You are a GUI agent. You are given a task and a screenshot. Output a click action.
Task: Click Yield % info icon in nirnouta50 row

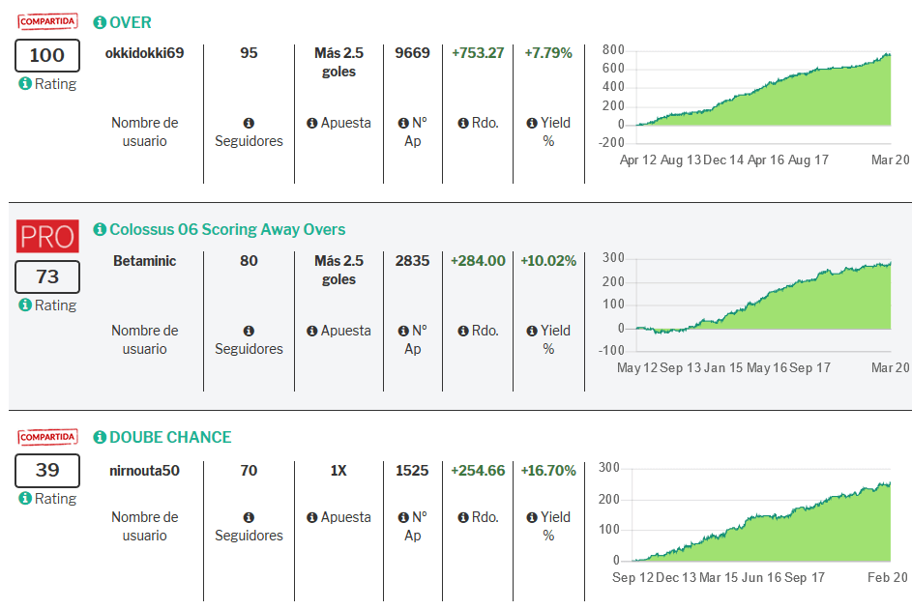tap(532, 517)
